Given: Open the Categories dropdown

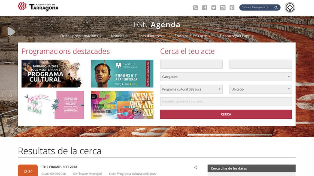Looking at the screenshot, I should (x=226, y=77).
